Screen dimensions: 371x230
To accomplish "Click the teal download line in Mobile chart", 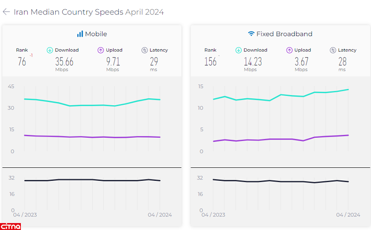I will click(93, 105).
